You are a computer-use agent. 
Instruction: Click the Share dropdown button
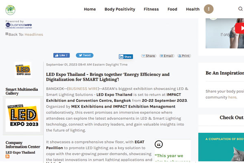click(148, 56)
